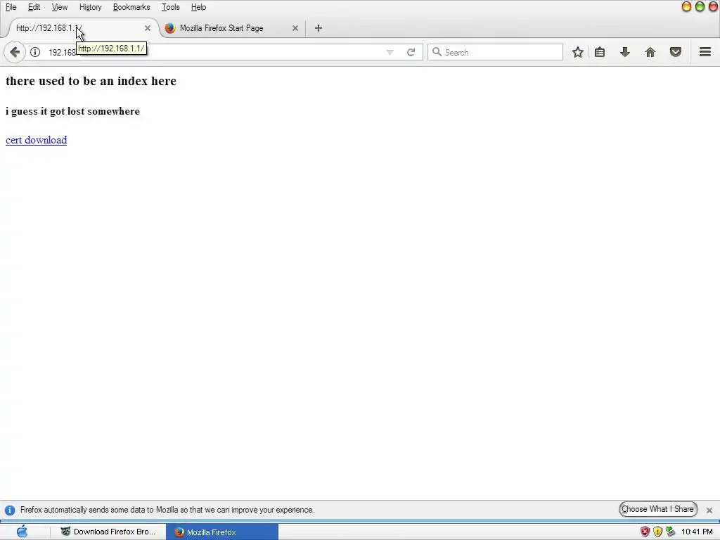Viewport: 720px width, 540px height.
Task: Open the Downloads arrow panel
Action: [x=625, y=52]
